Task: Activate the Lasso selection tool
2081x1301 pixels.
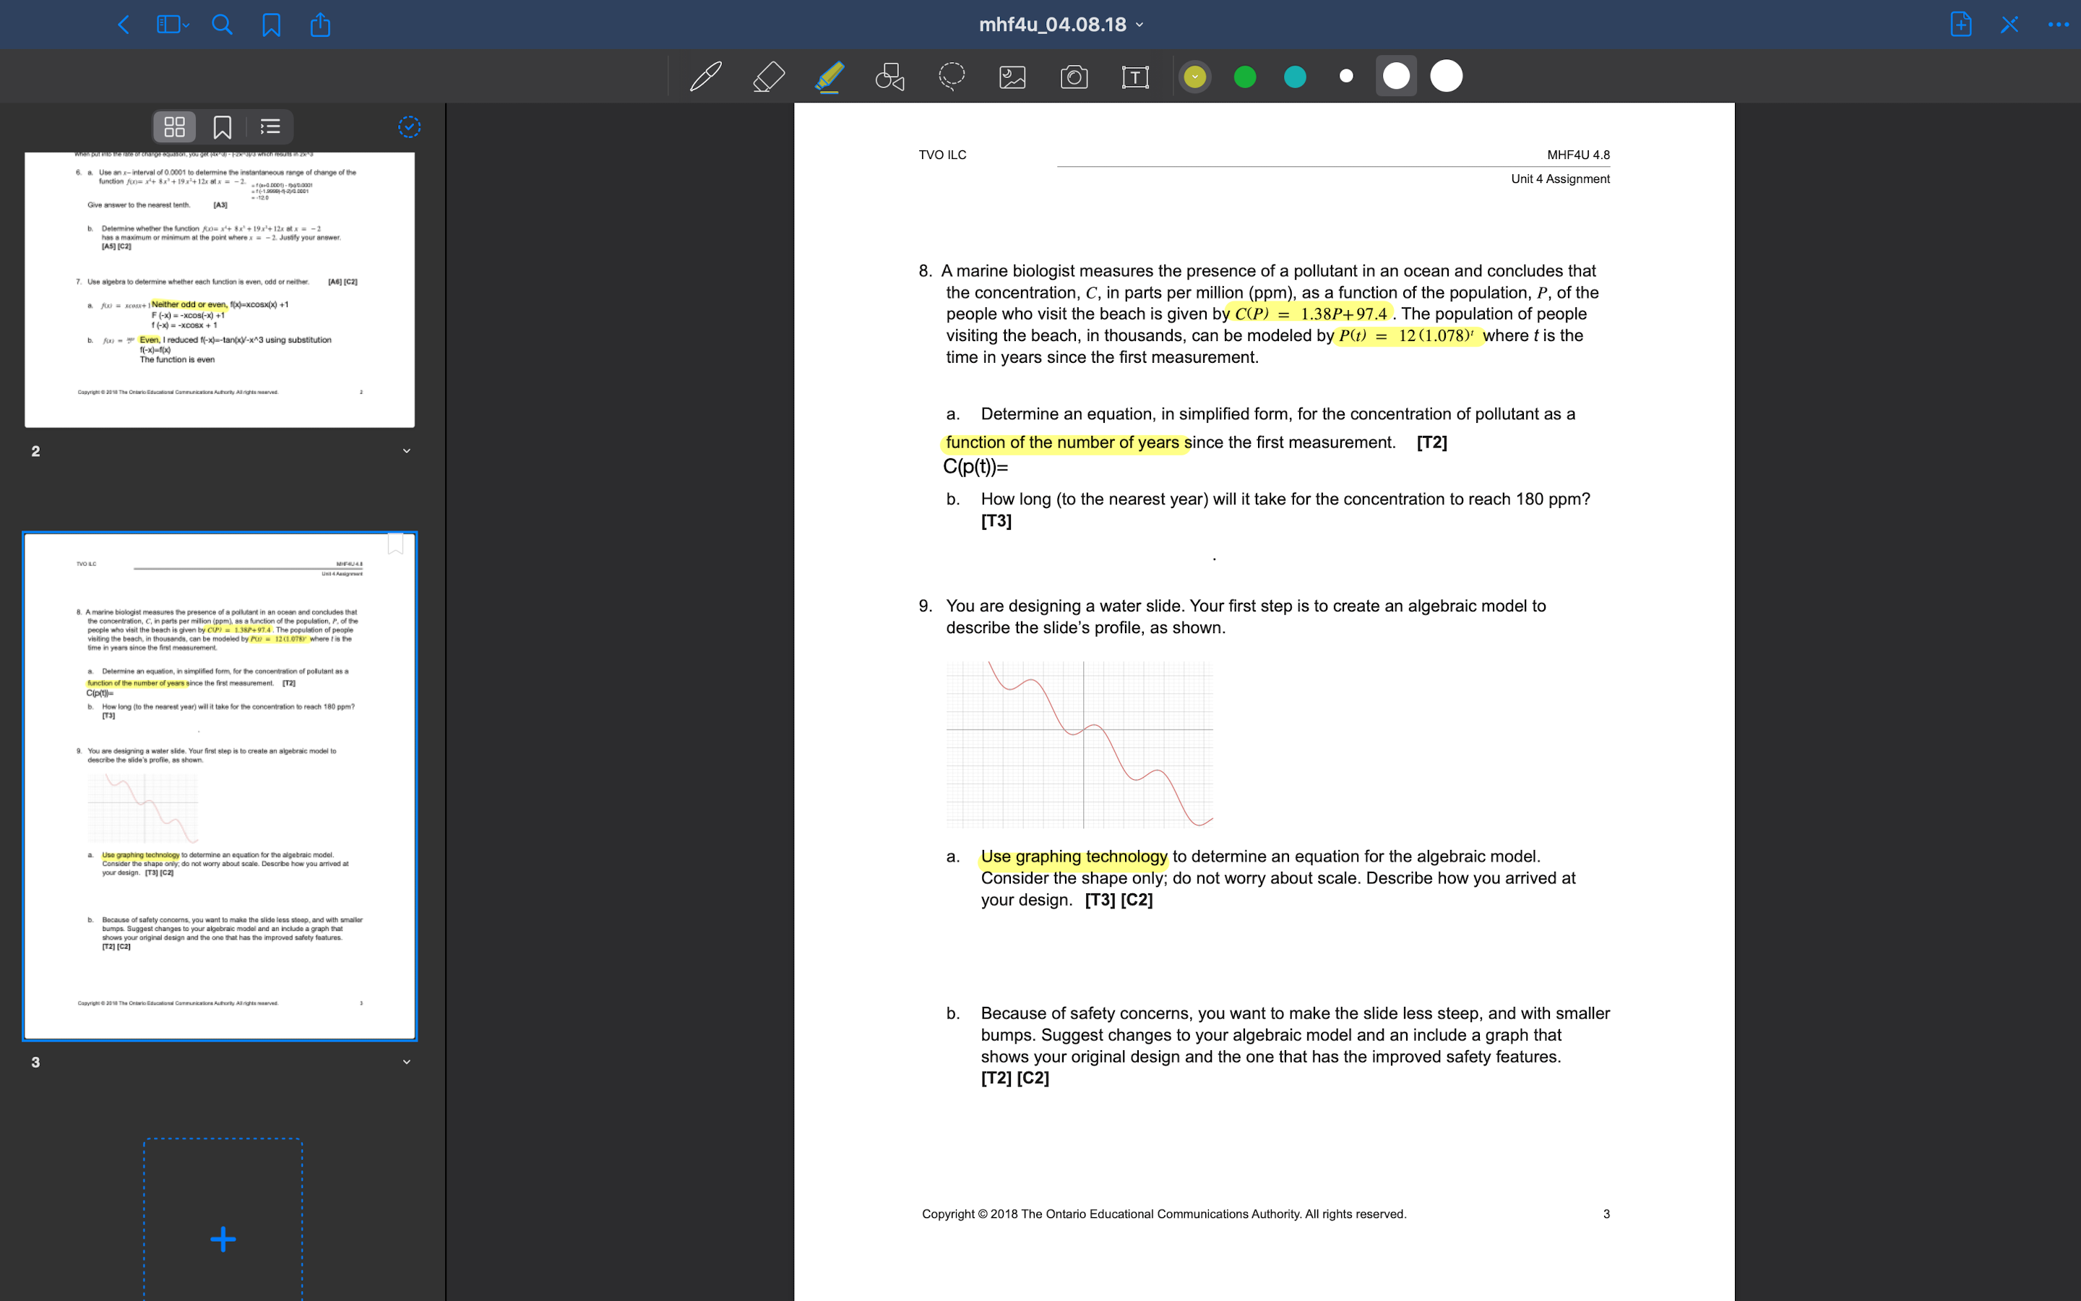Action: (950, 76)
